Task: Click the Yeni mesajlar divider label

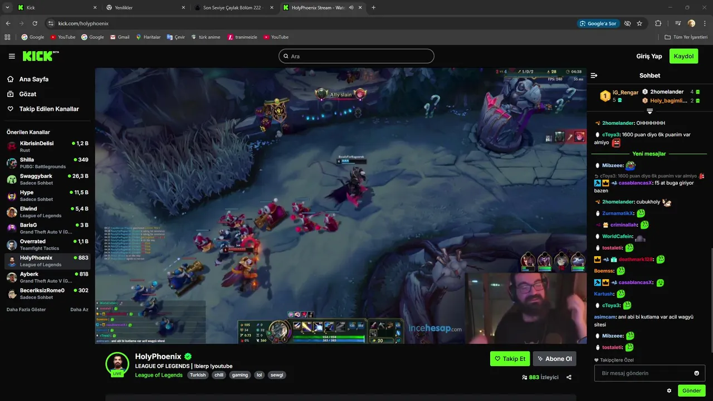Action: [649, 154]
